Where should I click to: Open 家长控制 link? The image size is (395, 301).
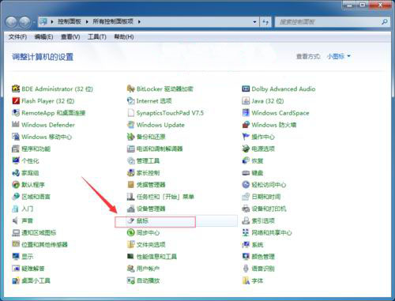pyautogui.click(x=148, y=173)
